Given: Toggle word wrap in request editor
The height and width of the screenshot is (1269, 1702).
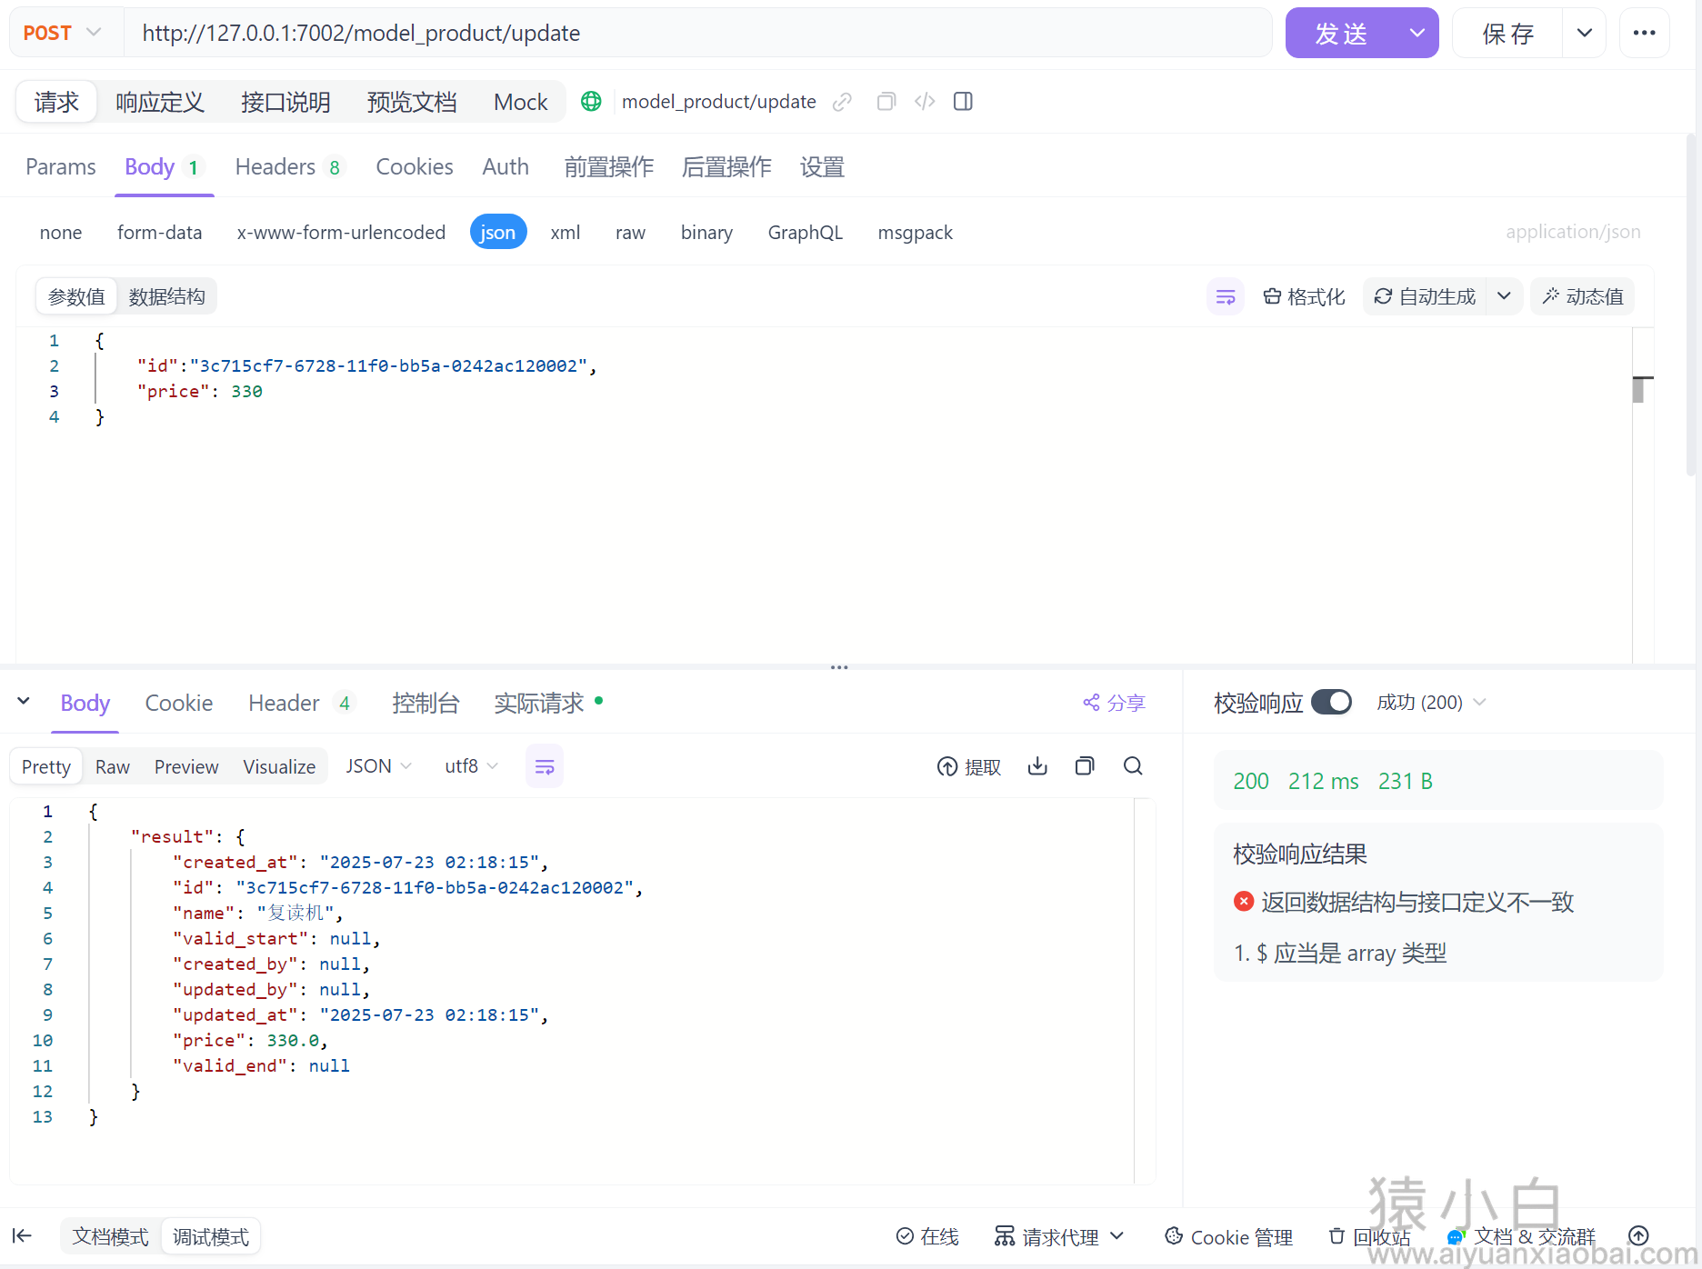Looking at the screenshot, I should 1225,297.
